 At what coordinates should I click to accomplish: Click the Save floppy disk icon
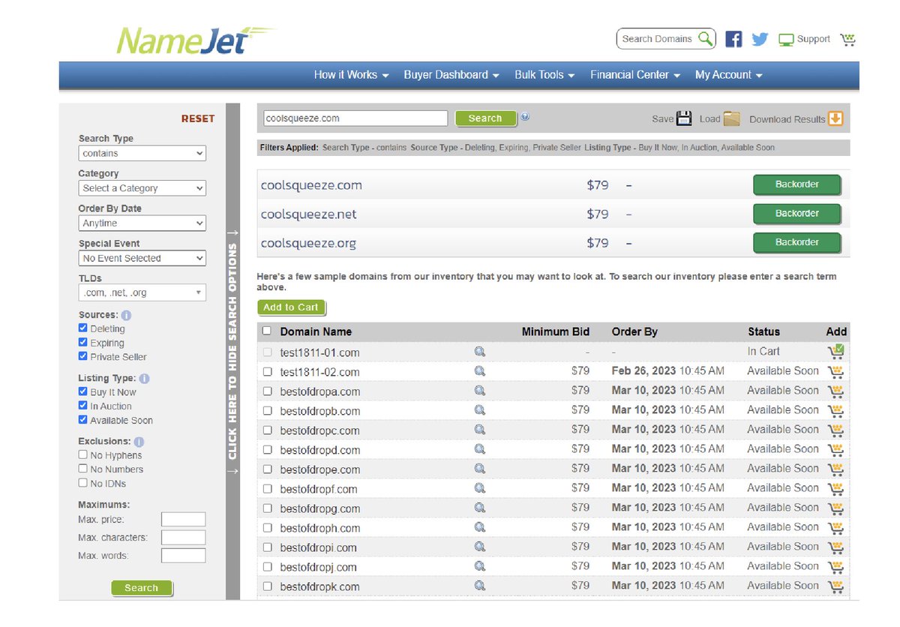coord(684,118)
